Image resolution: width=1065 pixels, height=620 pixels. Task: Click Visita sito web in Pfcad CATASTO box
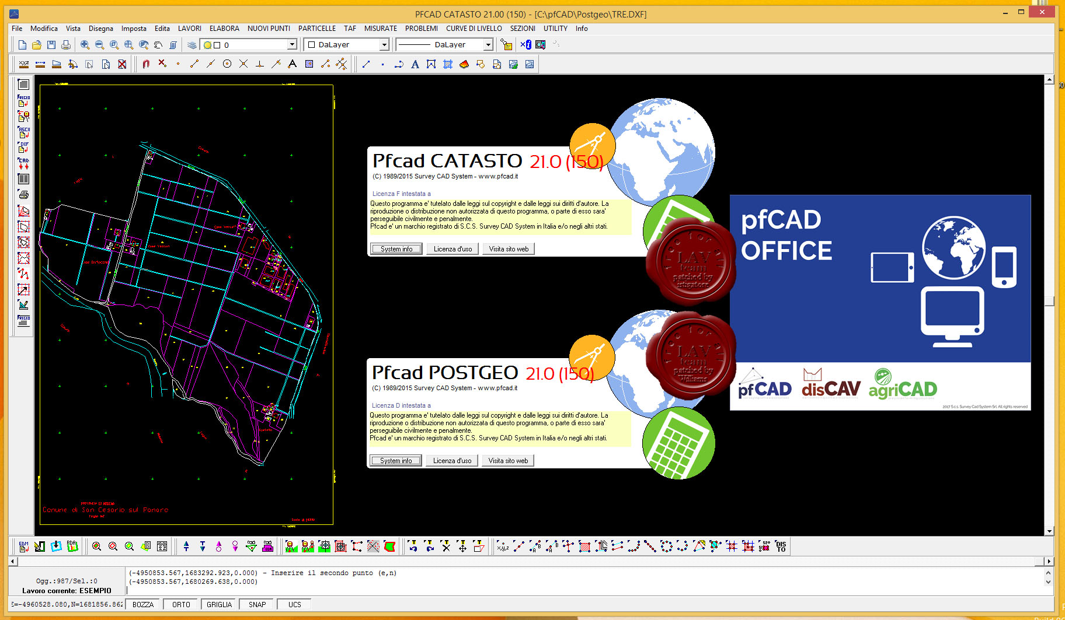tap(509, 249)
